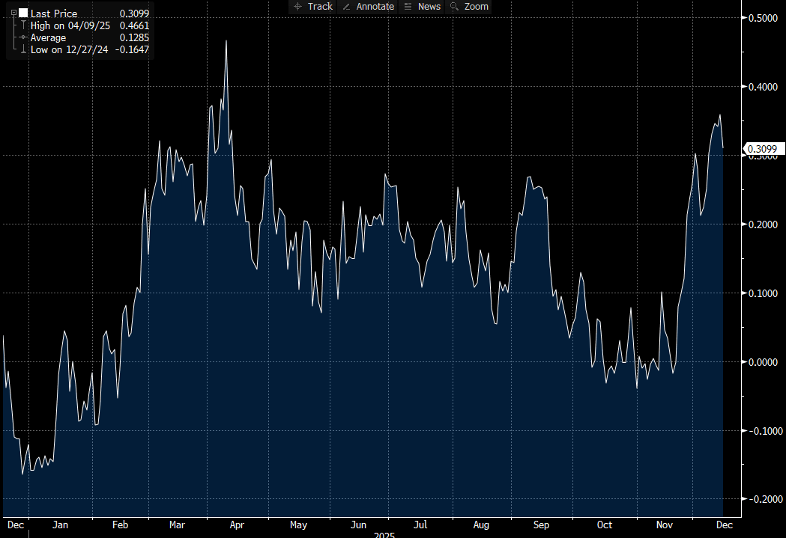Select the Last Price legend label
786x538 pixels.
[x=53, y=13]
